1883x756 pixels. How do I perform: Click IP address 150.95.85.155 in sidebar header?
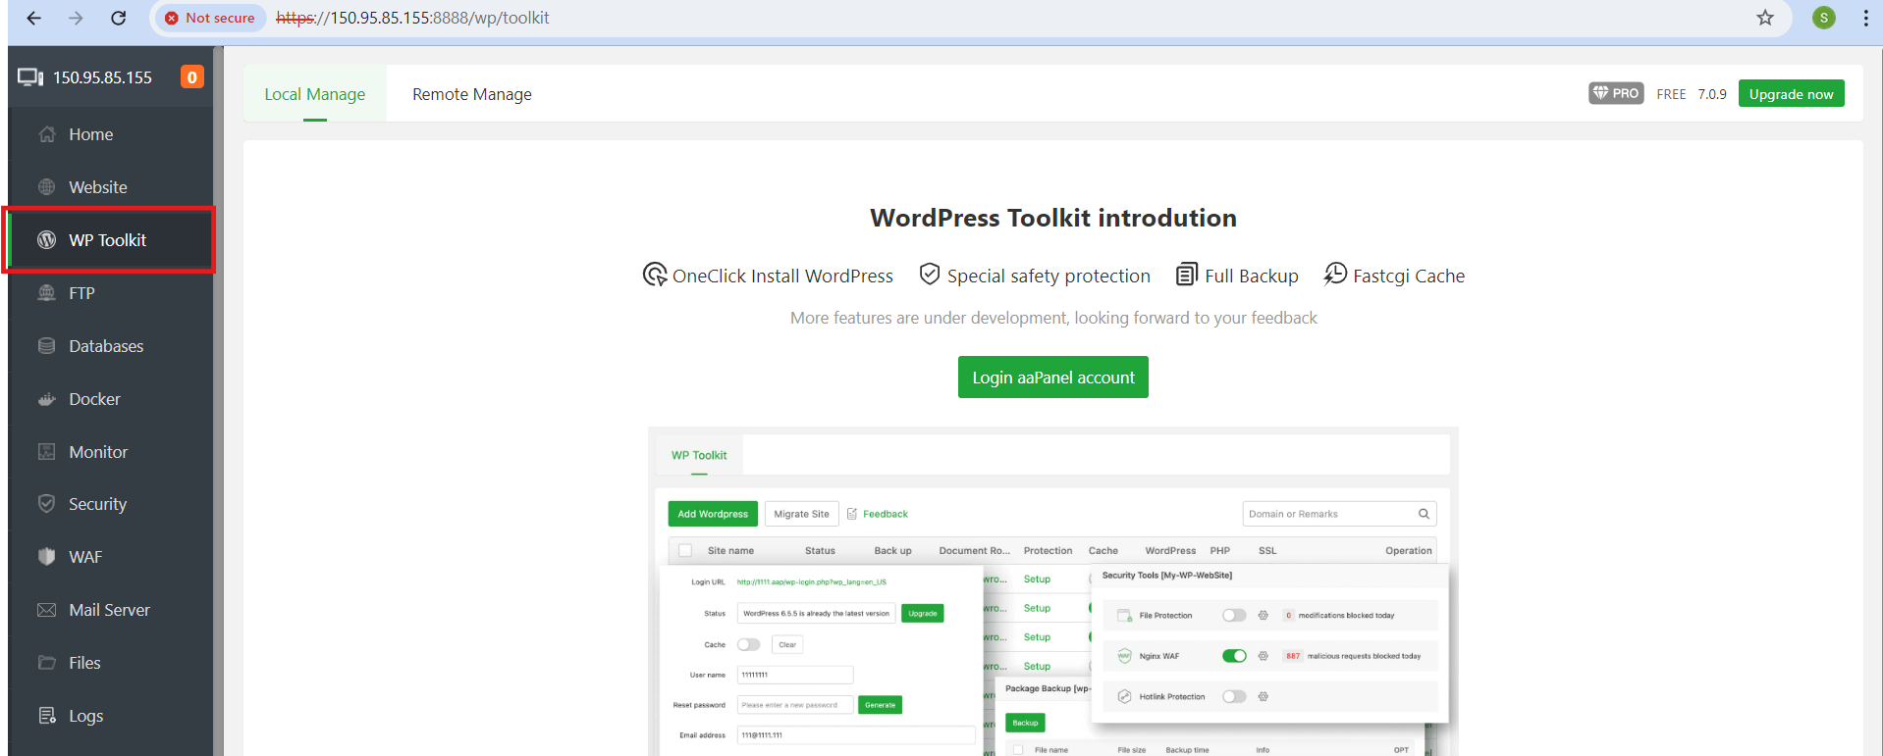102,77
